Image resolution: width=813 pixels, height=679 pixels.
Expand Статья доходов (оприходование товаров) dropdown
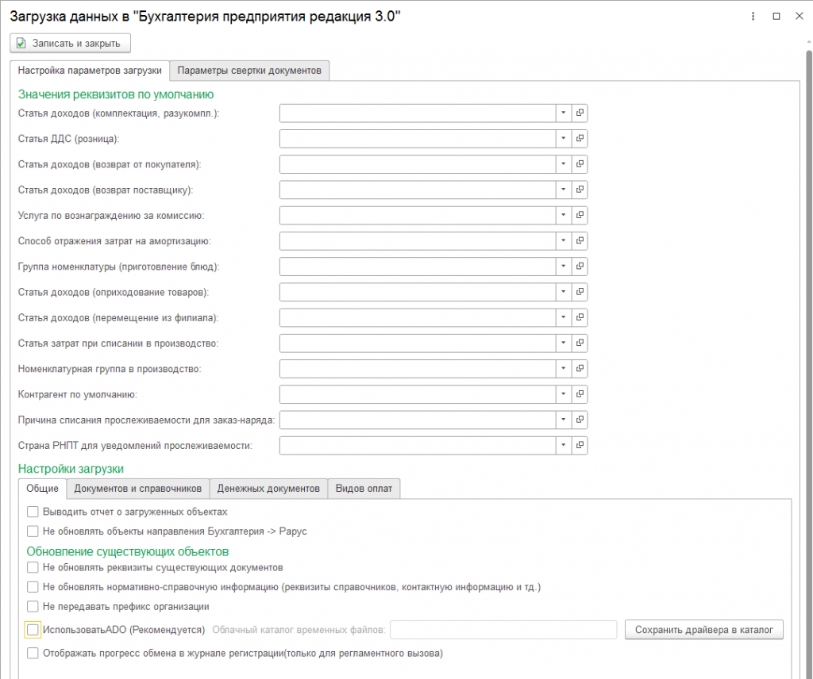pos(564,292)
